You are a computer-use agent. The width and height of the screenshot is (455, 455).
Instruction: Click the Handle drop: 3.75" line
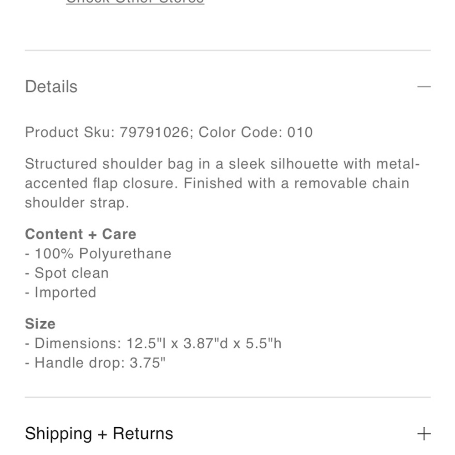95,363
